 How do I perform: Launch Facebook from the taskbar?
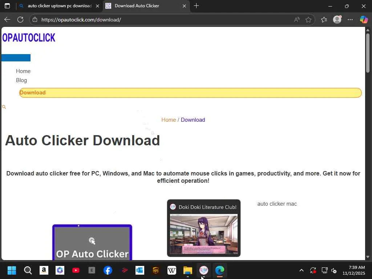coord(108,270)
